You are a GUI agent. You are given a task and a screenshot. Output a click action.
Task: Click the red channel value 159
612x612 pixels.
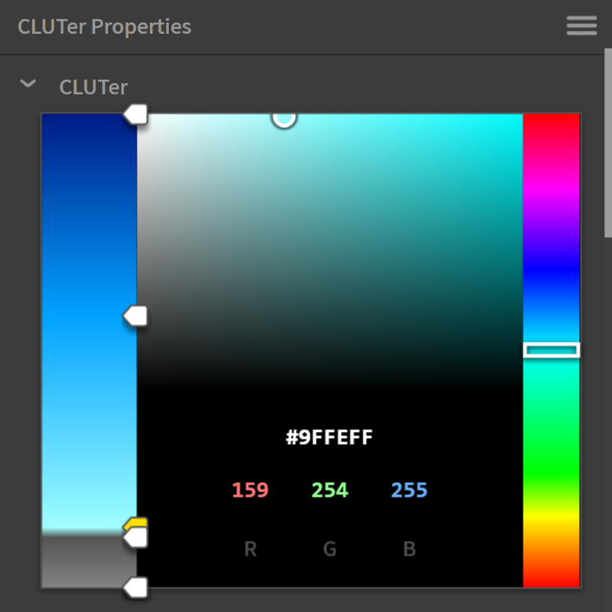coord(250,490)
